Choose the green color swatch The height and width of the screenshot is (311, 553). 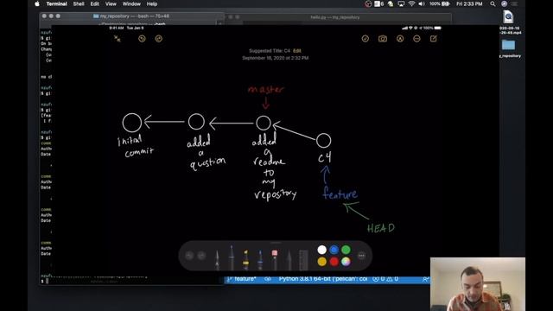click(346, 250)
